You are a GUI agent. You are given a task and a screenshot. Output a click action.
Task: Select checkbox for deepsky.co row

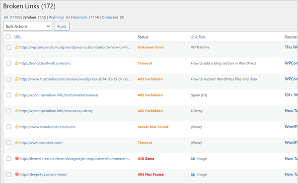coord(9,175)
